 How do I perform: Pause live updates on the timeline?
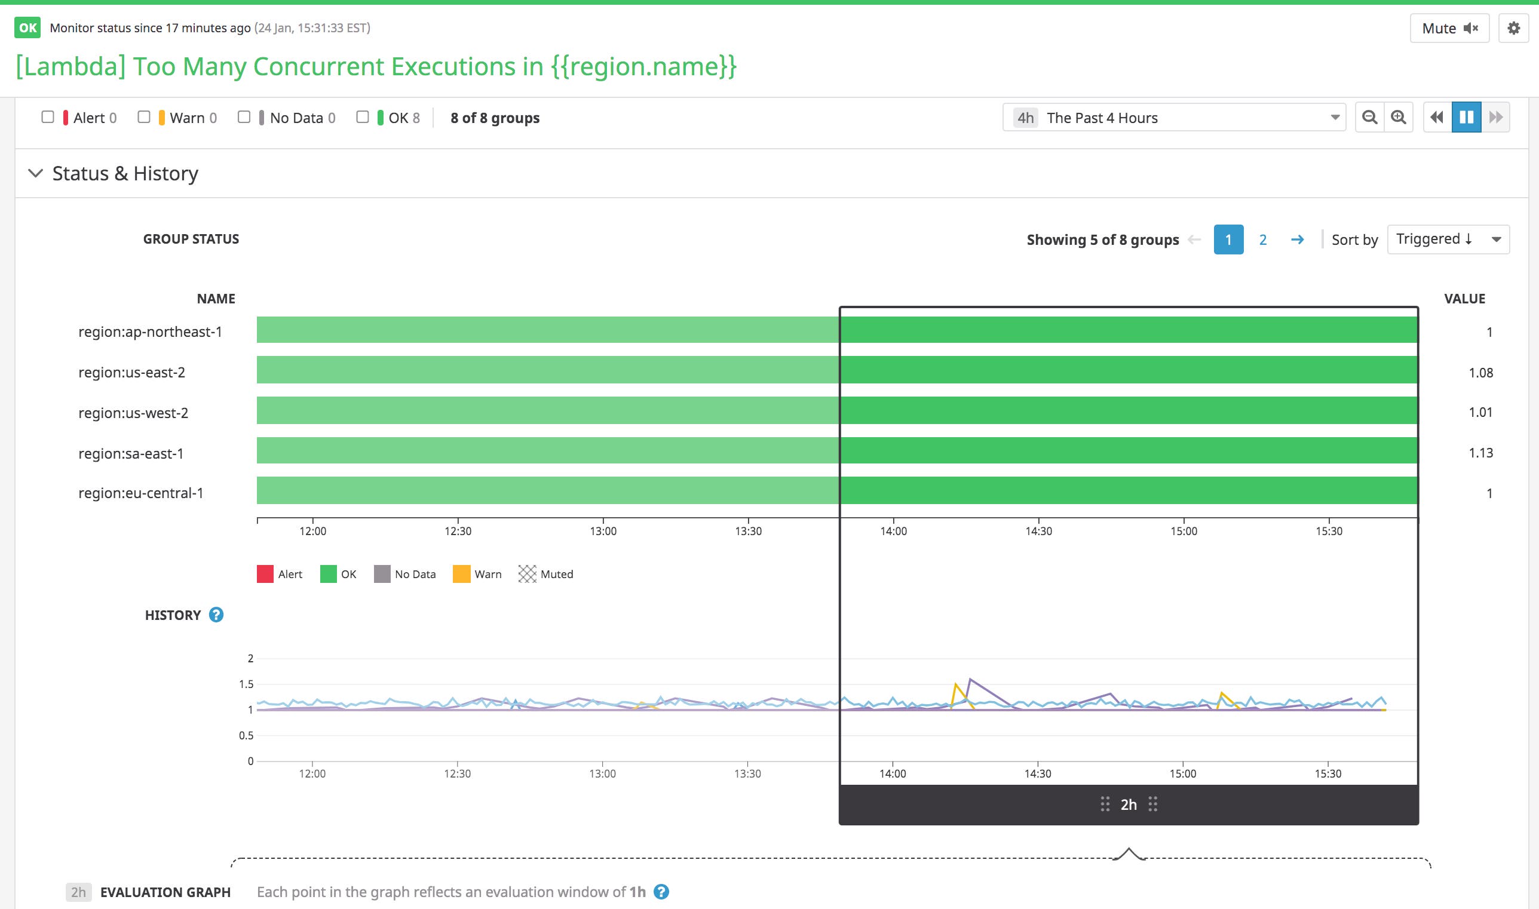click(x=1467, y=116)
